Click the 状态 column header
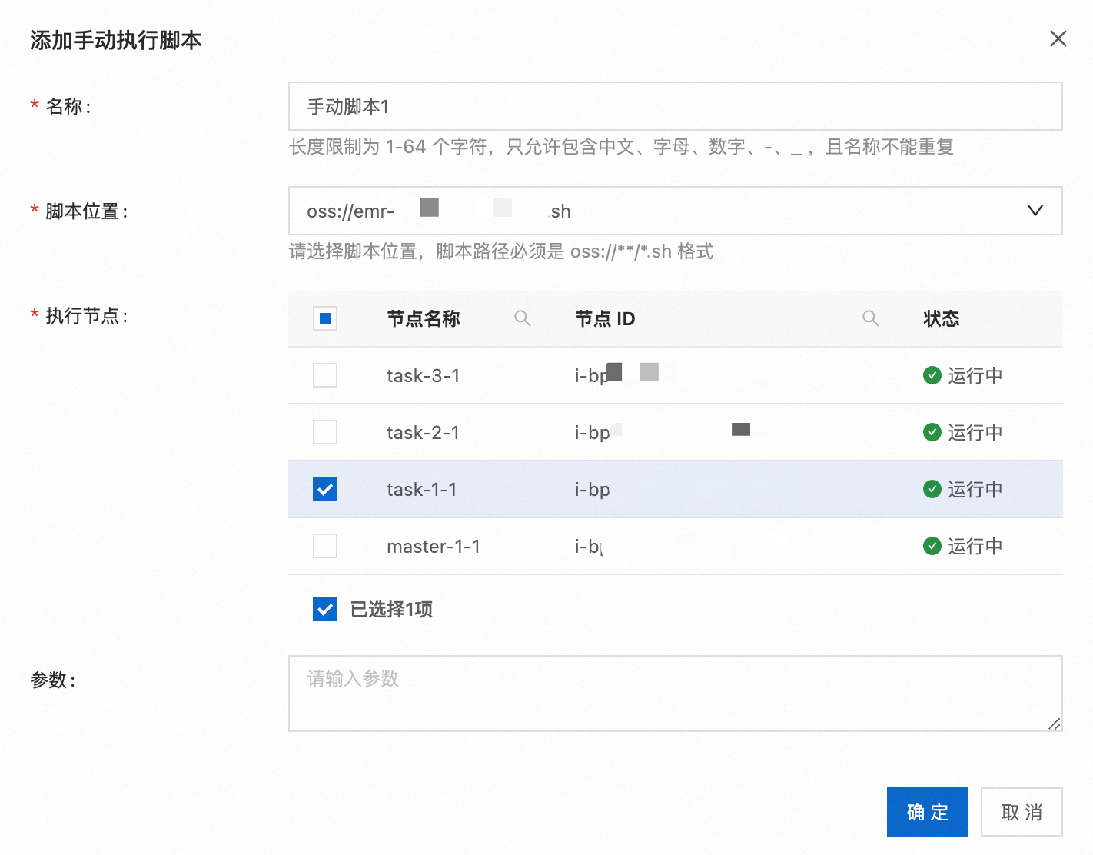 942,318
